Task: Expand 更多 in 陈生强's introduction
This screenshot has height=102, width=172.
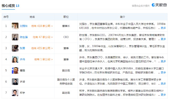Action: coord(163,39)
